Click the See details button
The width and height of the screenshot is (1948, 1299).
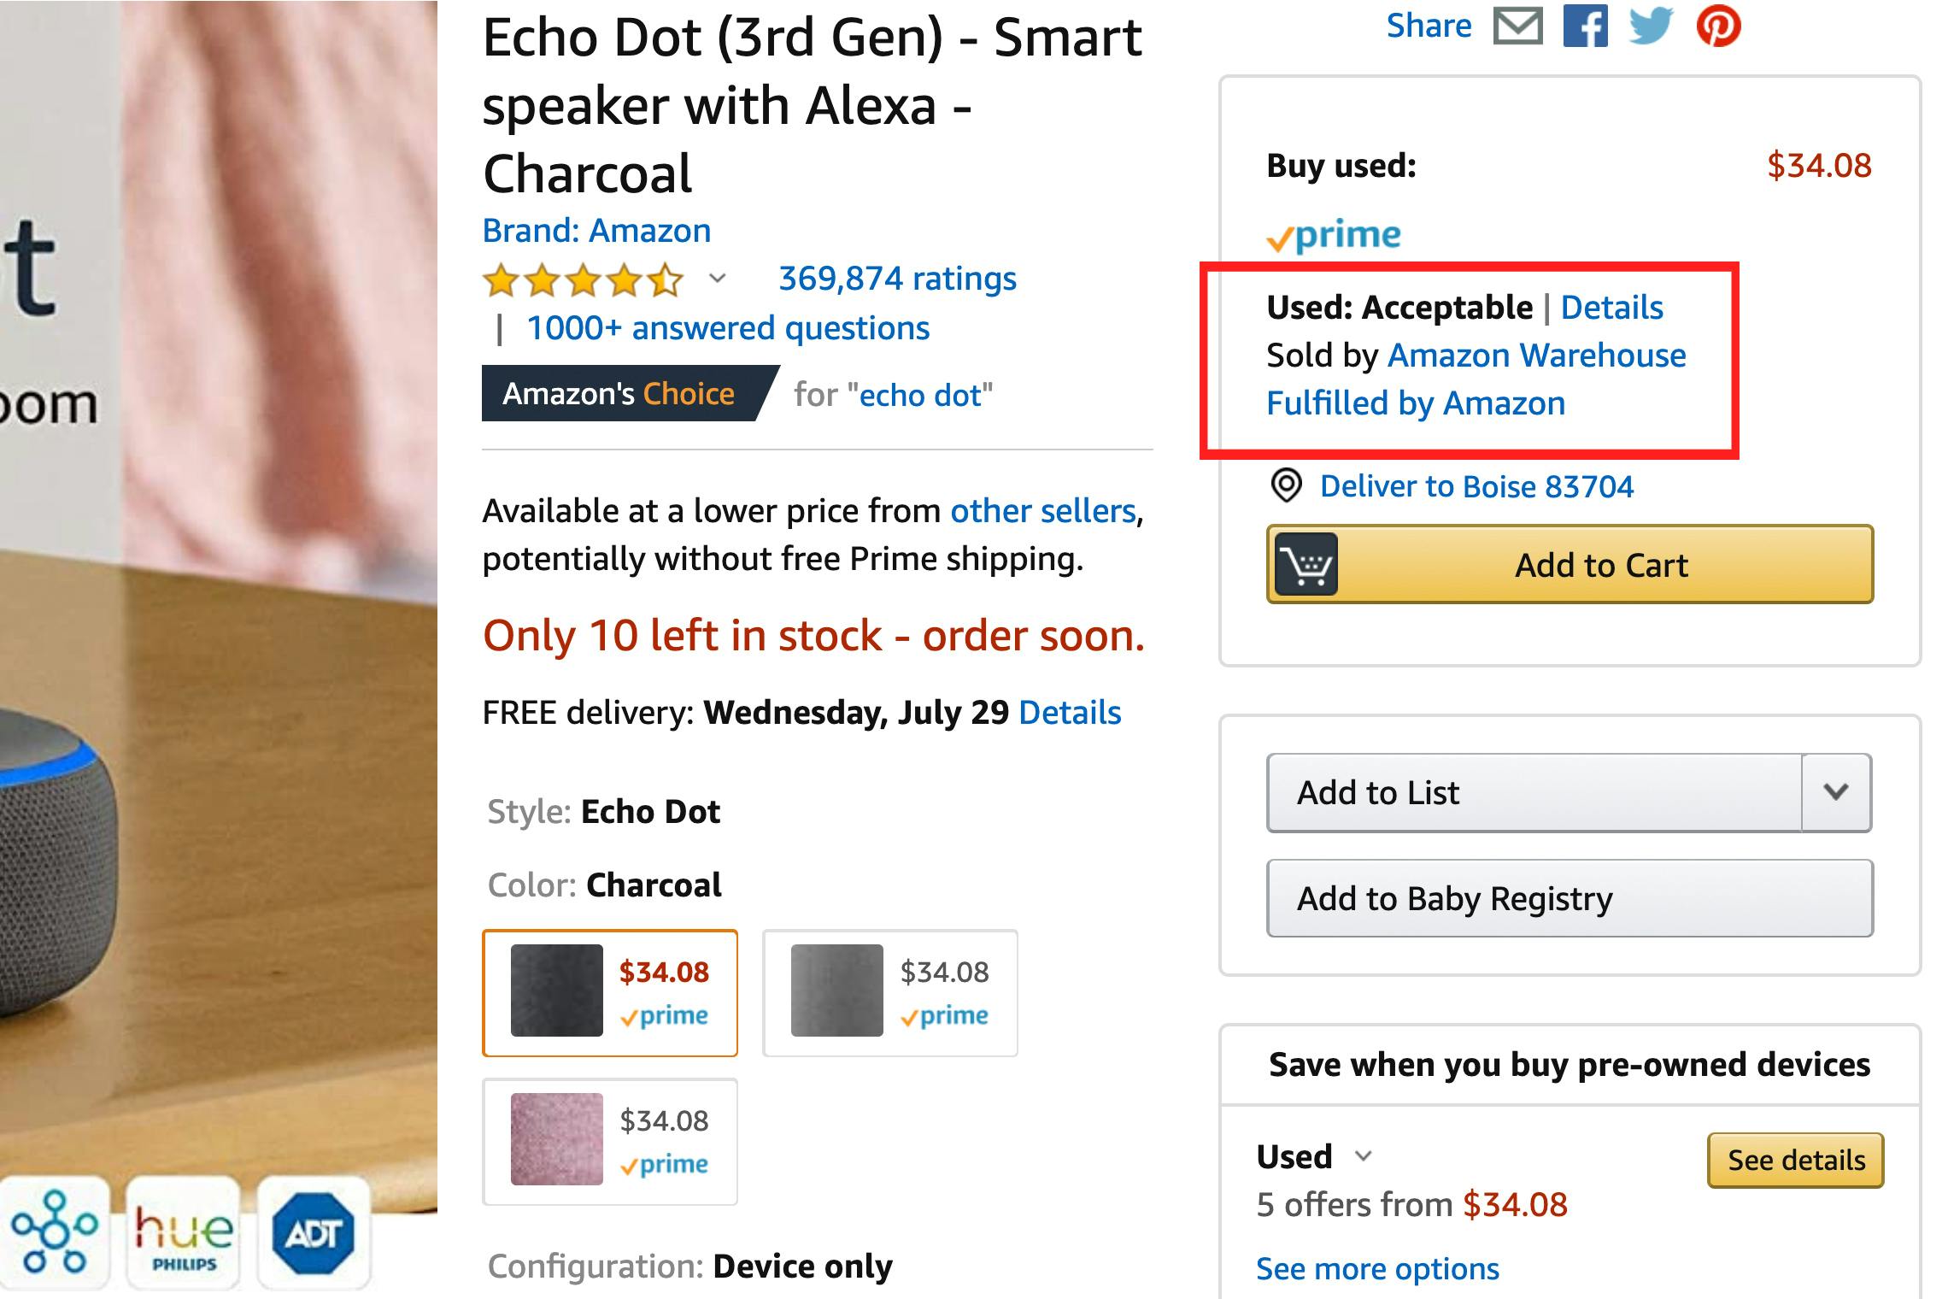point(1795,1160)
